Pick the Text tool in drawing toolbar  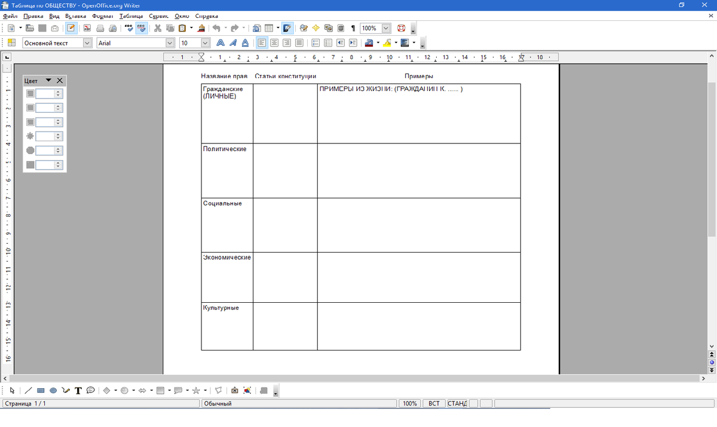pyautogui.click(x=78, y=391)
